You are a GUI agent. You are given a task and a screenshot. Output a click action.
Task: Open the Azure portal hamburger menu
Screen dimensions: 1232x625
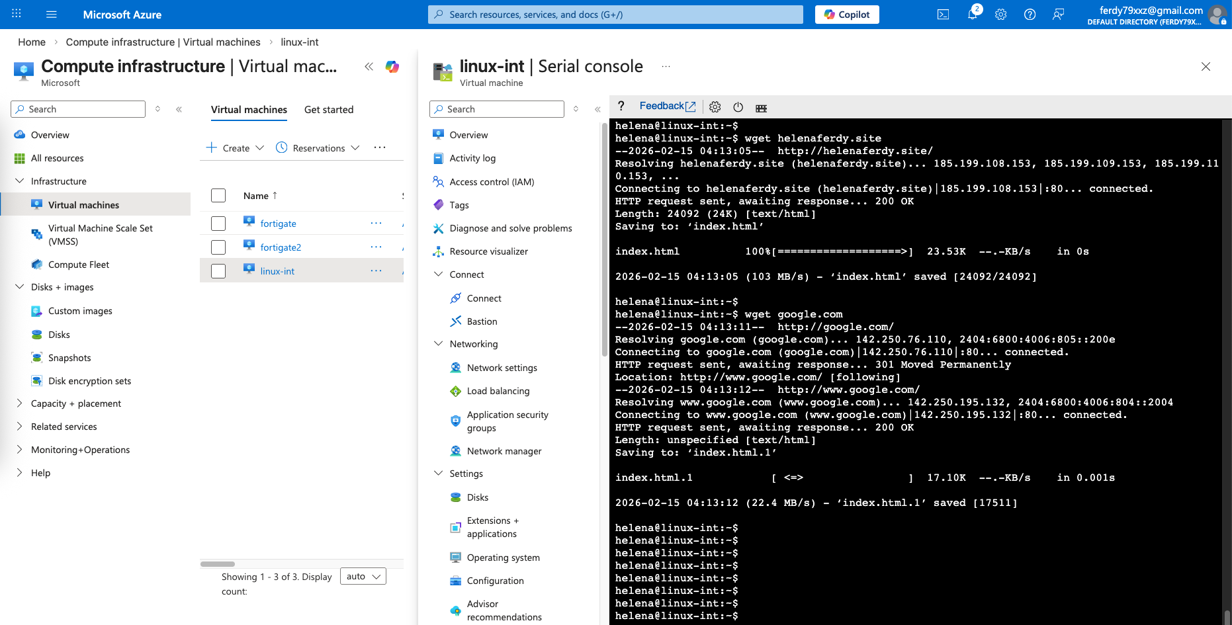coord(52,15)
